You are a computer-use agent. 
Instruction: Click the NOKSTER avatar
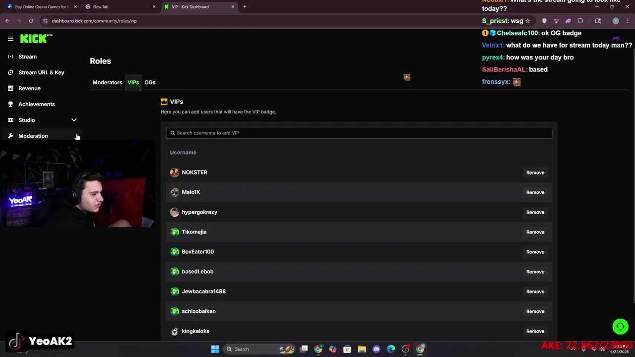point(174,173)
